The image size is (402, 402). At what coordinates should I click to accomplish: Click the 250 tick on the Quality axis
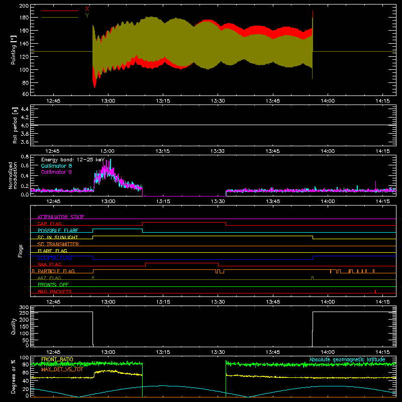tap(24, 313)
